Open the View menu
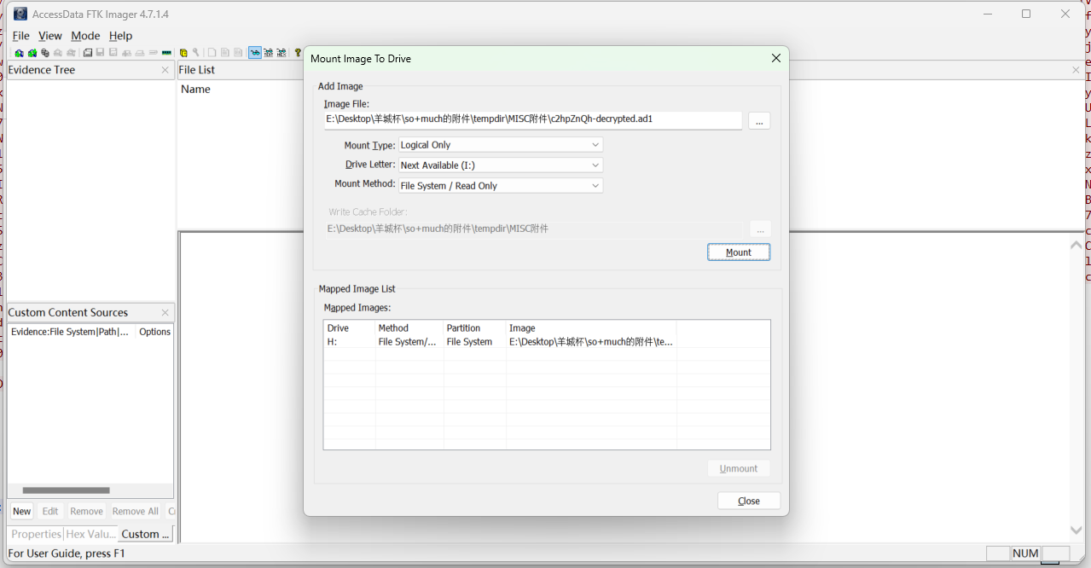Viewport: 1091px width, 568px height. [x=49, y=36]
